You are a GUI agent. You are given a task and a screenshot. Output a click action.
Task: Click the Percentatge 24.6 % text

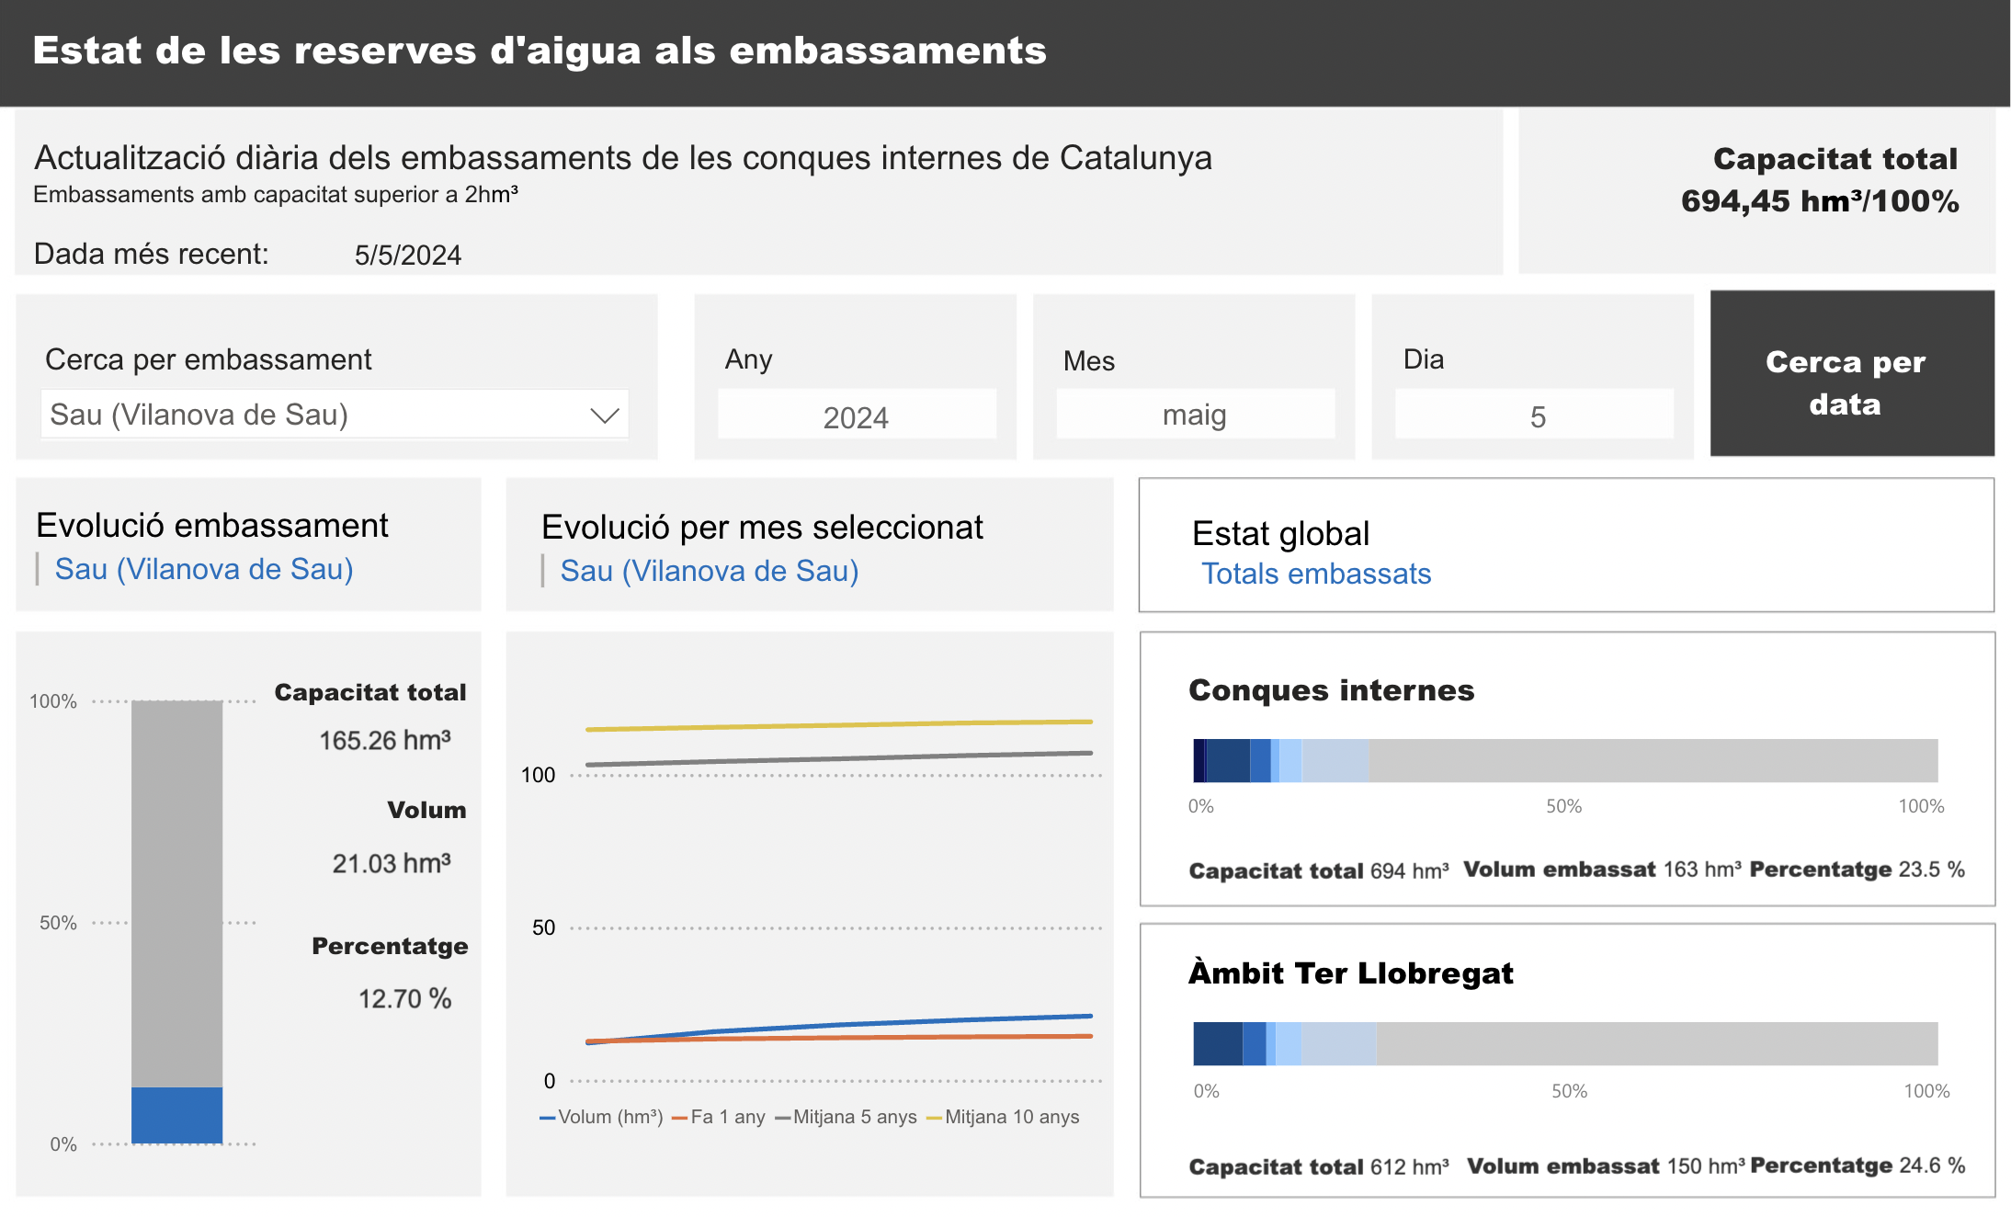pos(1858,1166)
